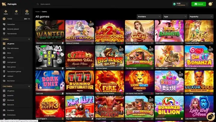This screenshot has height=122, width=216.
Task: Click the green Deposit button
Action: click(199, 4)
